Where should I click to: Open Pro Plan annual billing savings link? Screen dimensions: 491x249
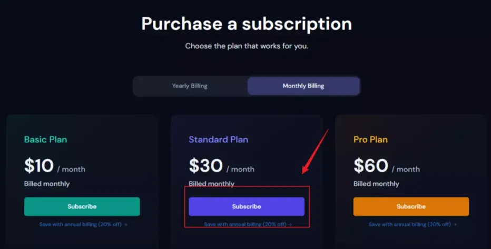[x=412, y=224]
